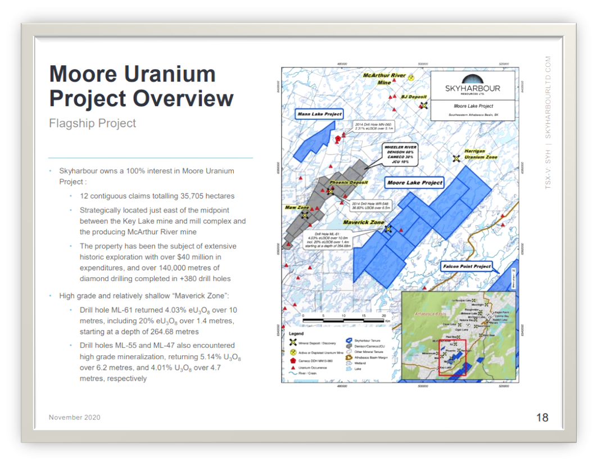Screen dimensions: 597x466
Task: Click the 'Strategically located just east' bullet
Action: point(162,221)
